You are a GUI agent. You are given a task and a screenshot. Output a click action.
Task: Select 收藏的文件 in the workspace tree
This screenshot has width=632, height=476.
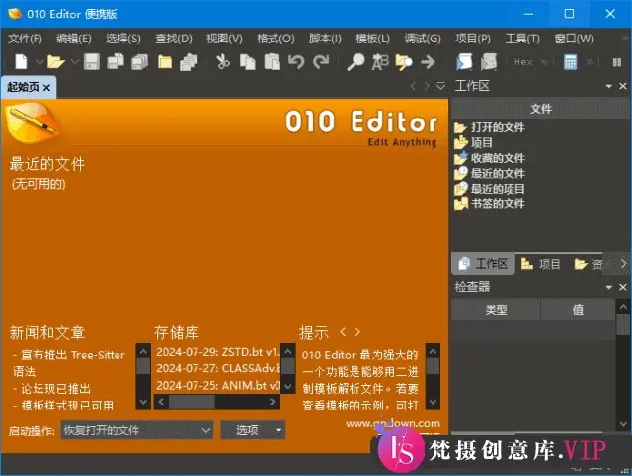490,158
